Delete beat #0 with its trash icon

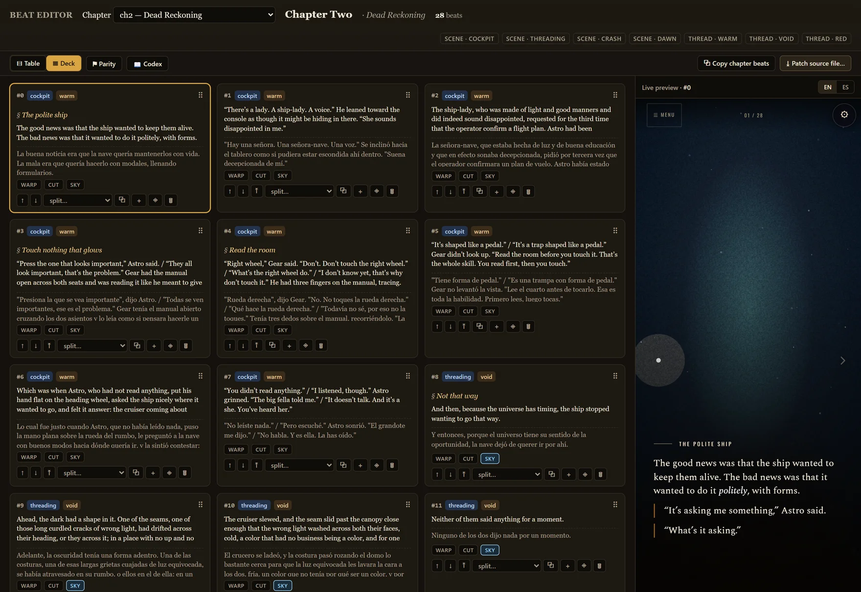click(170, 200)
